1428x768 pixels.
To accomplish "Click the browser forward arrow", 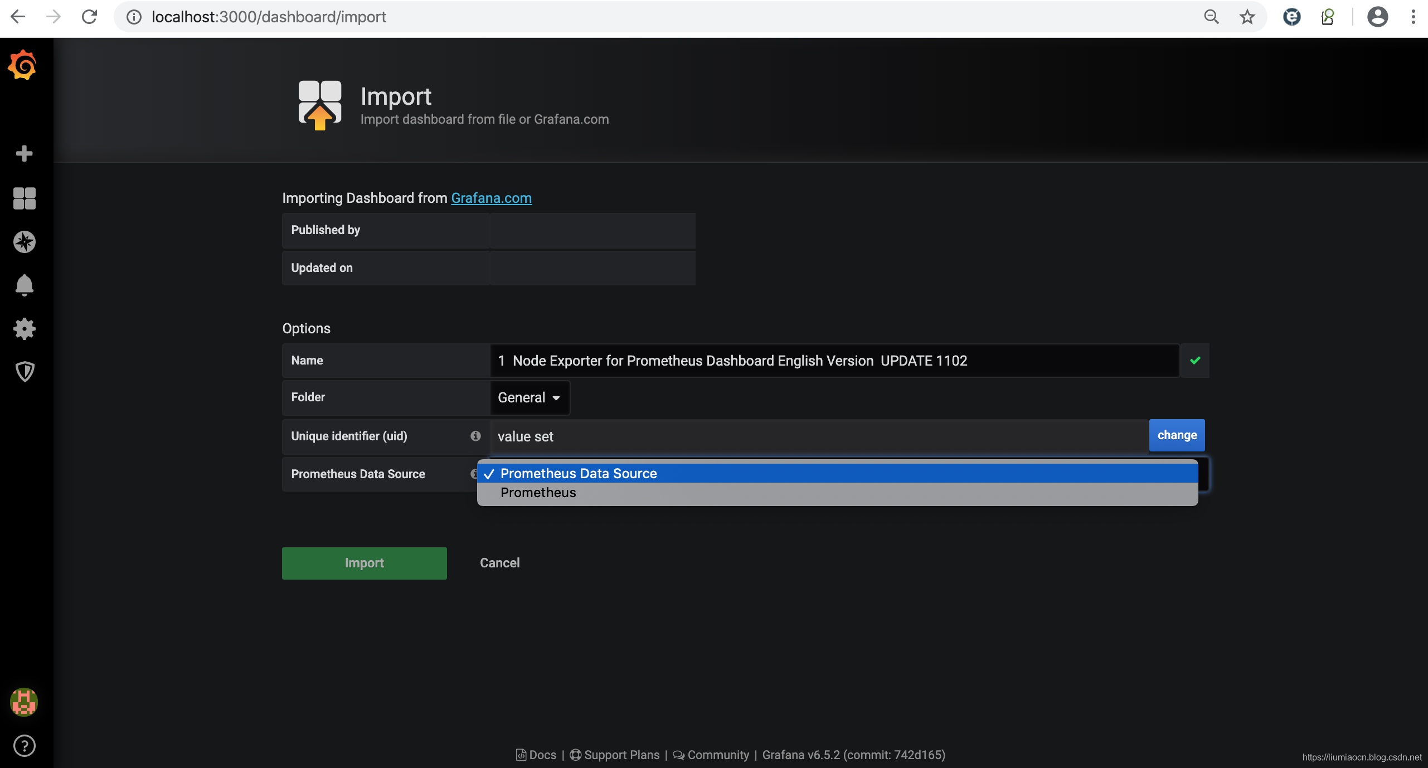I will click(x=54, y=17).
